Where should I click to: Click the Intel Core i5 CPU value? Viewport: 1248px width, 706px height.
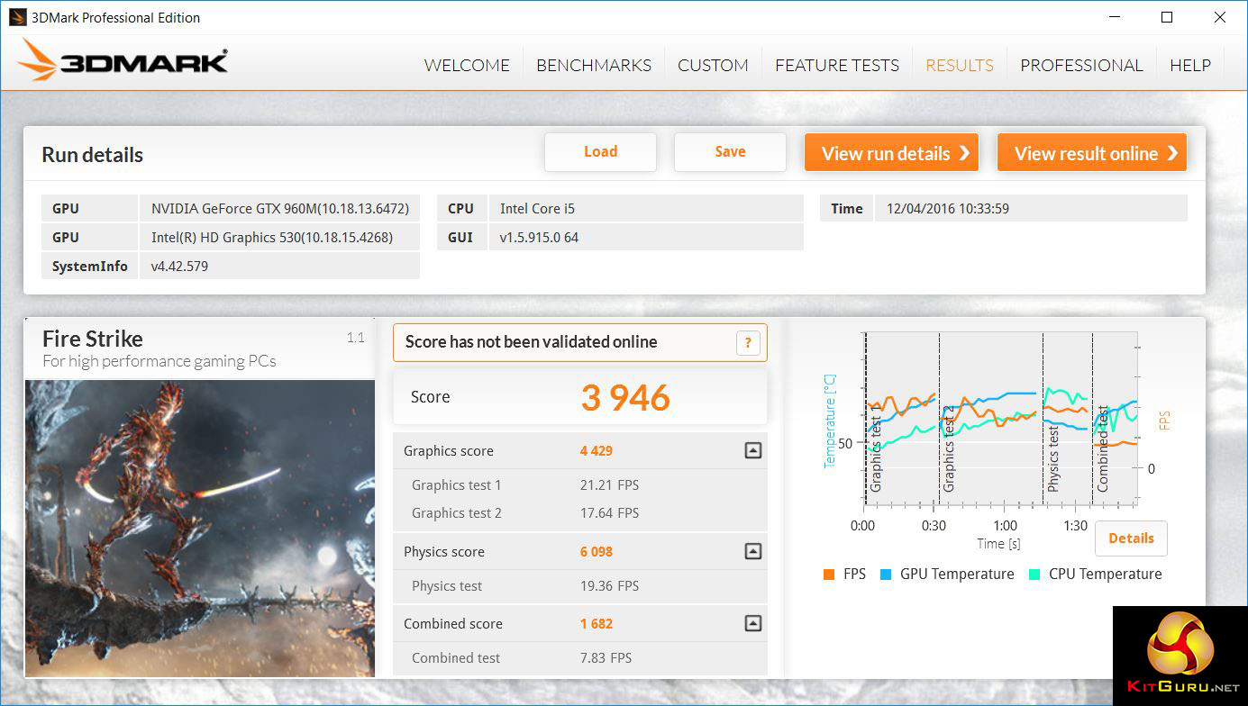point(538,209)
